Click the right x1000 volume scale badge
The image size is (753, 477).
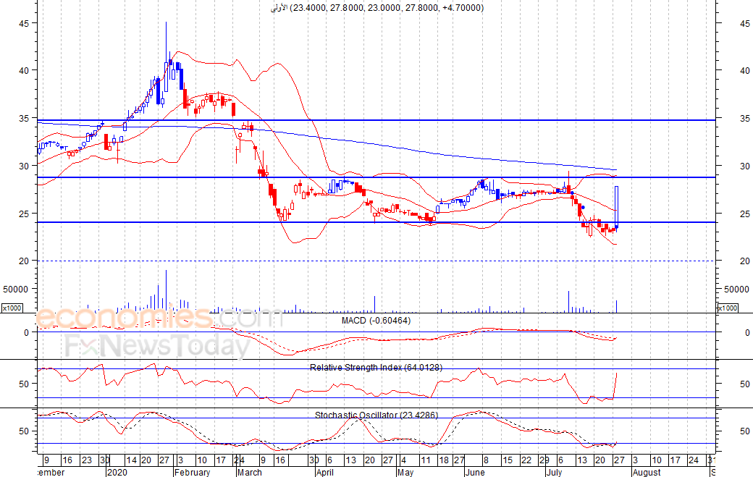click(x=726, y=308)
